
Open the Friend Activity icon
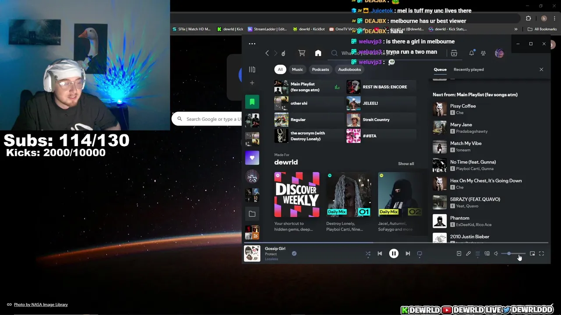tap(483, 53)
